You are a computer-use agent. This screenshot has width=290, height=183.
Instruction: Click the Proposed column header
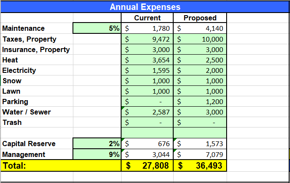pyautogui.click(x=200, y=18)
